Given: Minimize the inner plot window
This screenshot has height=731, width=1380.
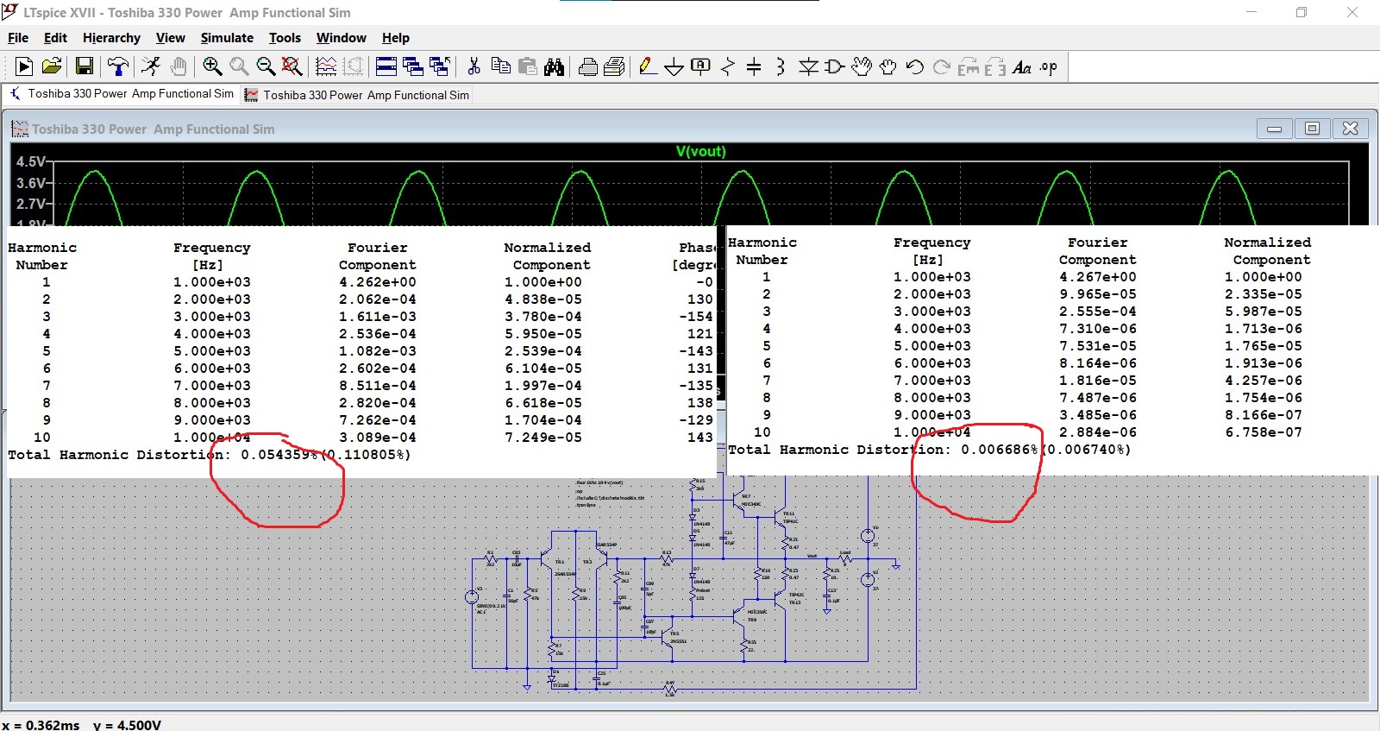Looking at the screenshot, I should click(x=1274, y=129).
